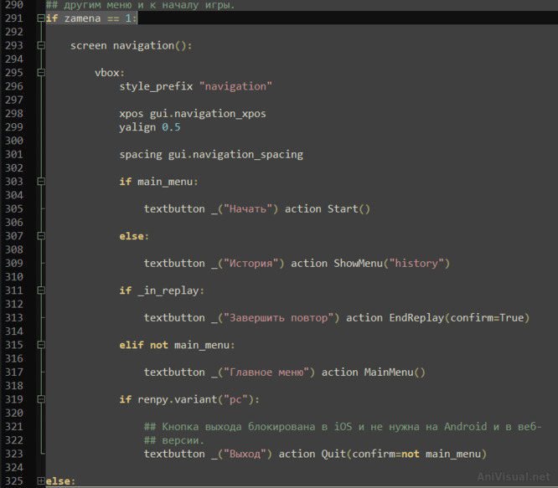Click the "Начать" string
Image resolution: width=558 pixels, height=488 pixels.
[248, 209]
